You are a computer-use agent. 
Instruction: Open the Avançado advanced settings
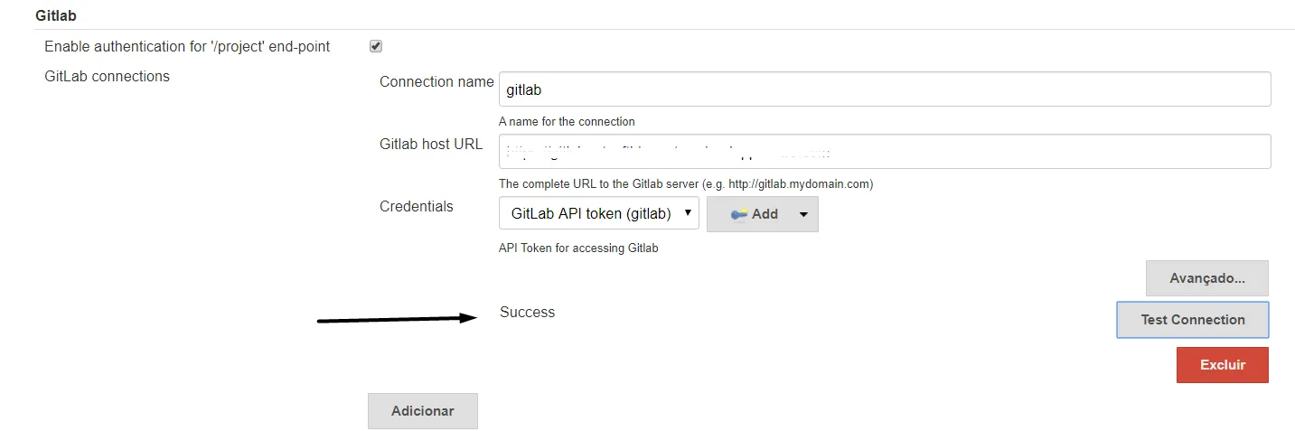[x=1206, y=278]
